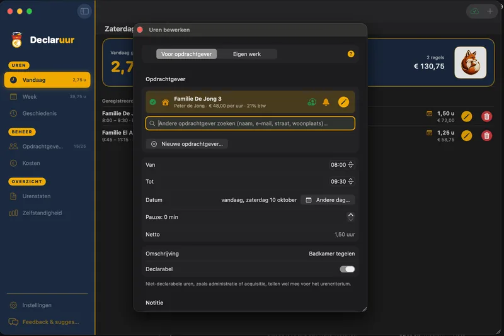Click the € 130,75 total amount
The image size is (504, 336).
[x=429, y=66]
